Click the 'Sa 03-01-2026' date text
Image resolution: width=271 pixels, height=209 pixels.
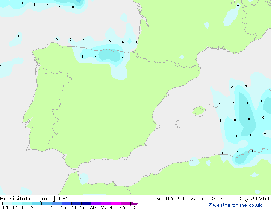[180, 199]
